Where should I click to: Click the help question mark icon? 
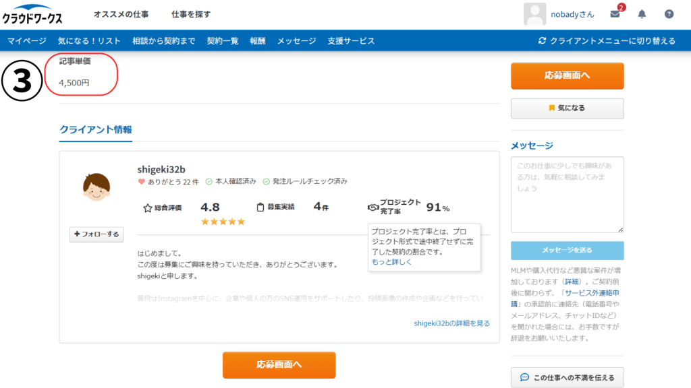click(669, 14)
